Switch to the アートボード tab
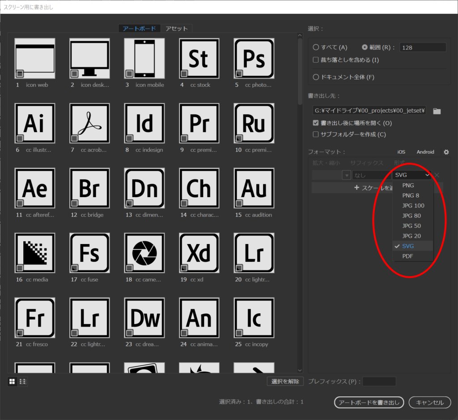The width and height of the screenshot is (458, 420). (x=140, y=29)
